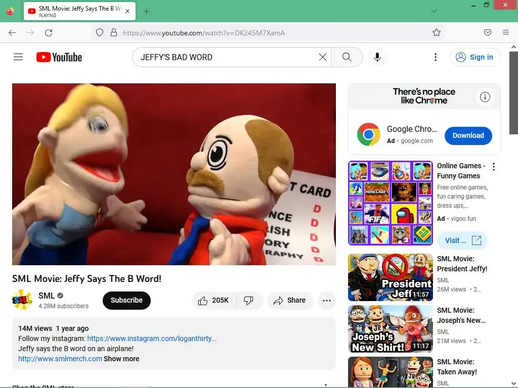Share the video

290,300
